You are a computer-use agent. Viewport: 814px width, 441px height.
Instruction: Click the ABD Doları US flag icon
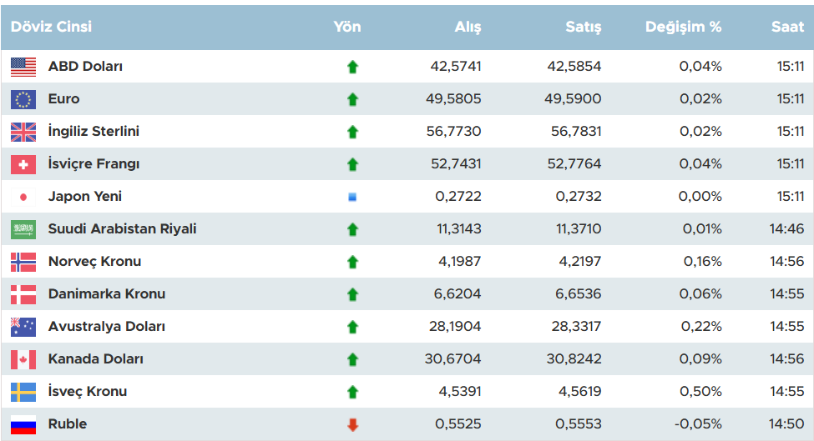[x=23, y=67]
